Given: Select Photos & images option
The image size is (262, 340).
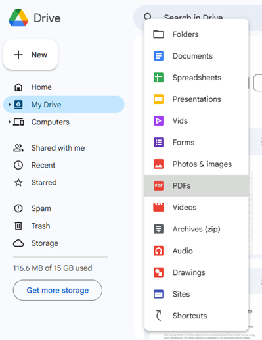Looking at the screenshot, I should (x=196, y=164).
